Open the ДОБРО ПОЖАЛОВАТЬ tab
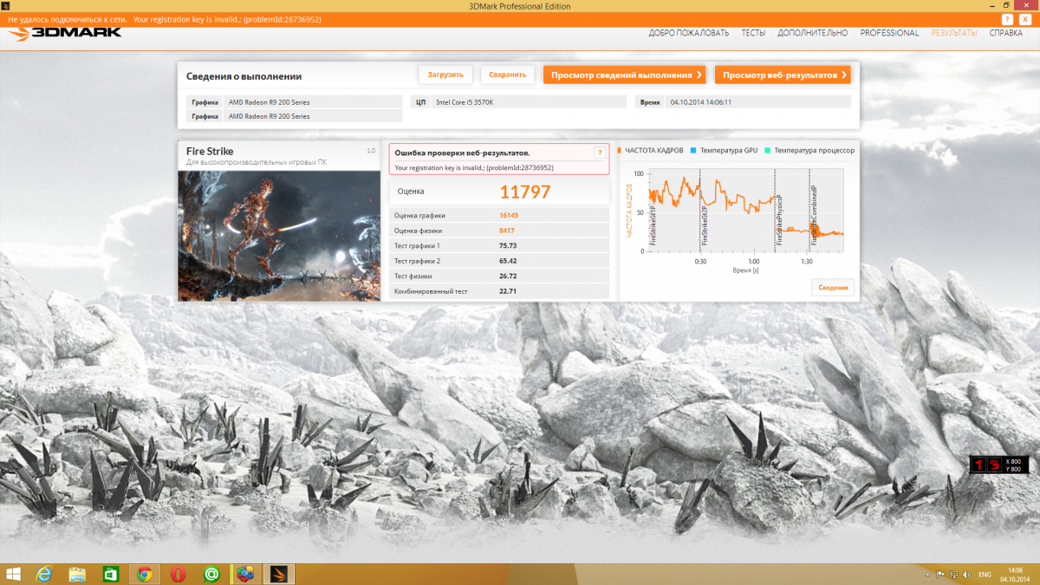The width and height of the screenshot is (1040, 585). 688,33
